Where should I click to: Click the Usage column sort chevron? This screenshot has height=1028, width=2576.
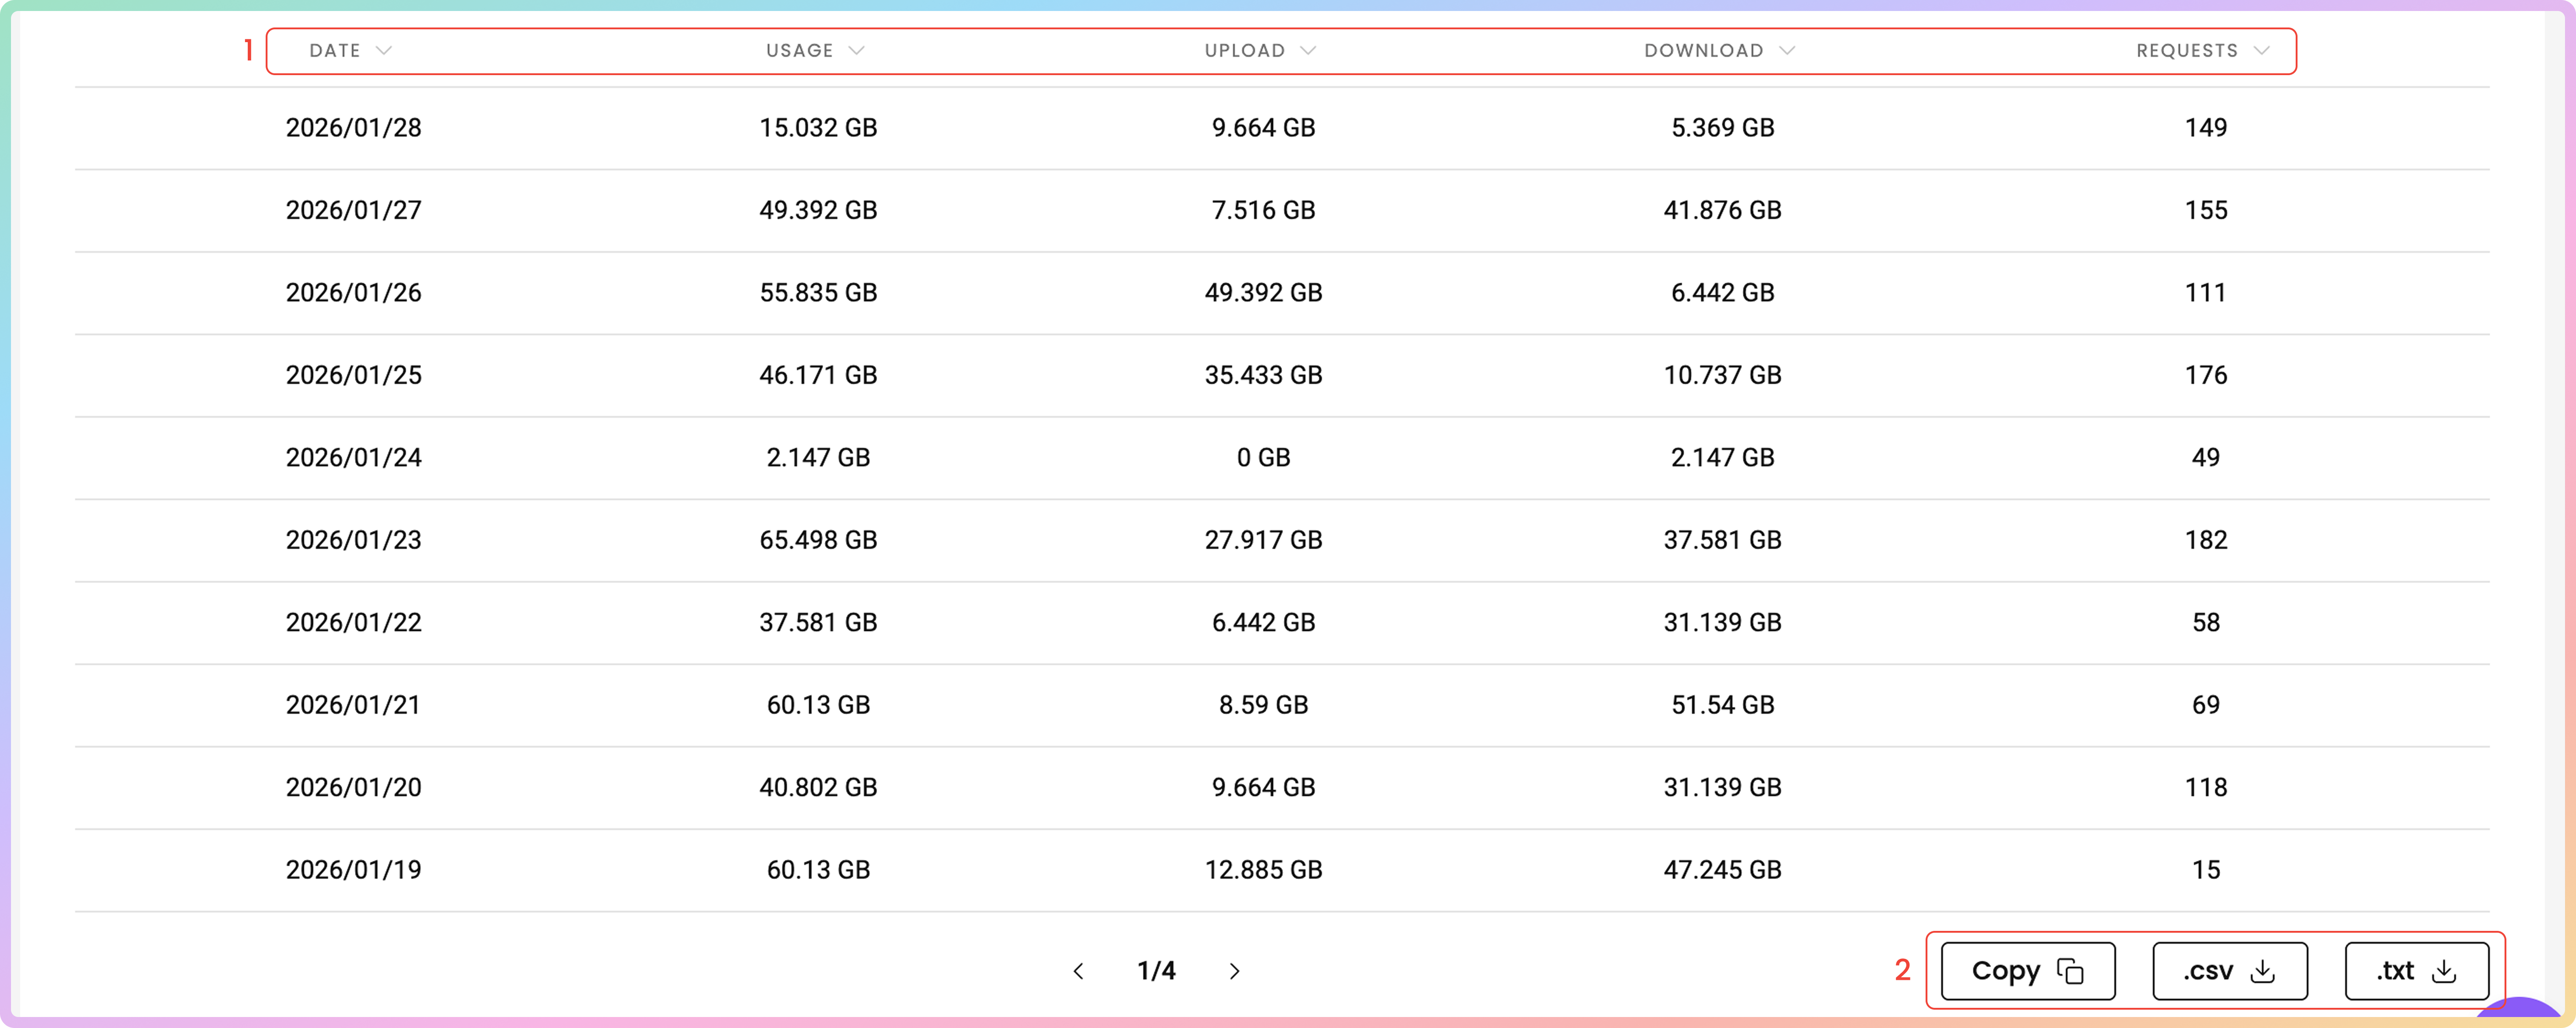[856, 51]
